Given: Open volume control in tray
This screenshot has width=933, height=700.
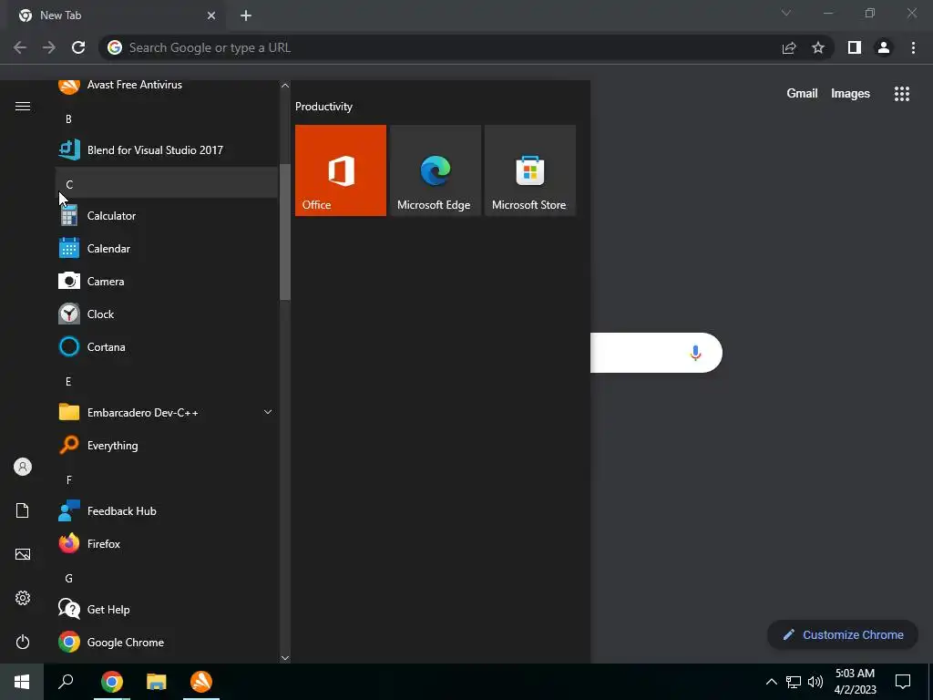Looking at the screenshot, I should [815, 682].
